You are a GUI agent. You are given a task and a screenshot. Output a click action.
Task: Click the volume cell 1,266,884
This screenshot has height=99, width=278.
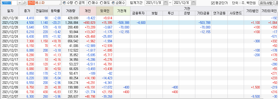point(72,23)
